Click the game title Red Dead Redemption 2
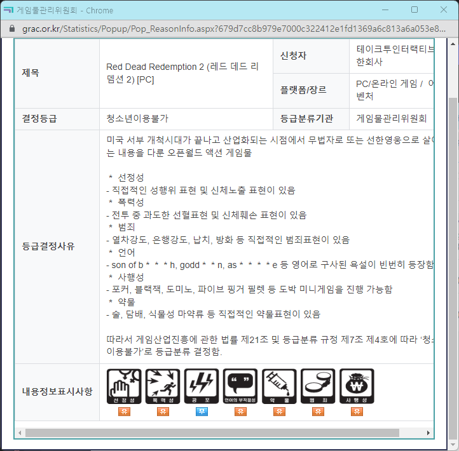The width and height of the screenshot is (459, 451). pyautogui.click(x=182, y=73)
